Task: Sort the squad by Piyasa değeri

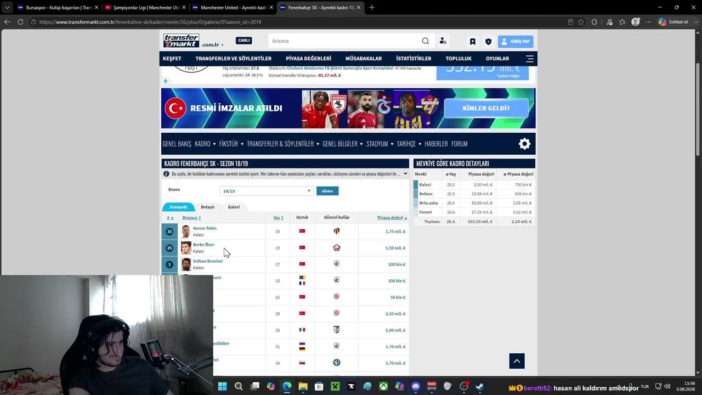Action: pyautogui.click(x=392, y=218)
